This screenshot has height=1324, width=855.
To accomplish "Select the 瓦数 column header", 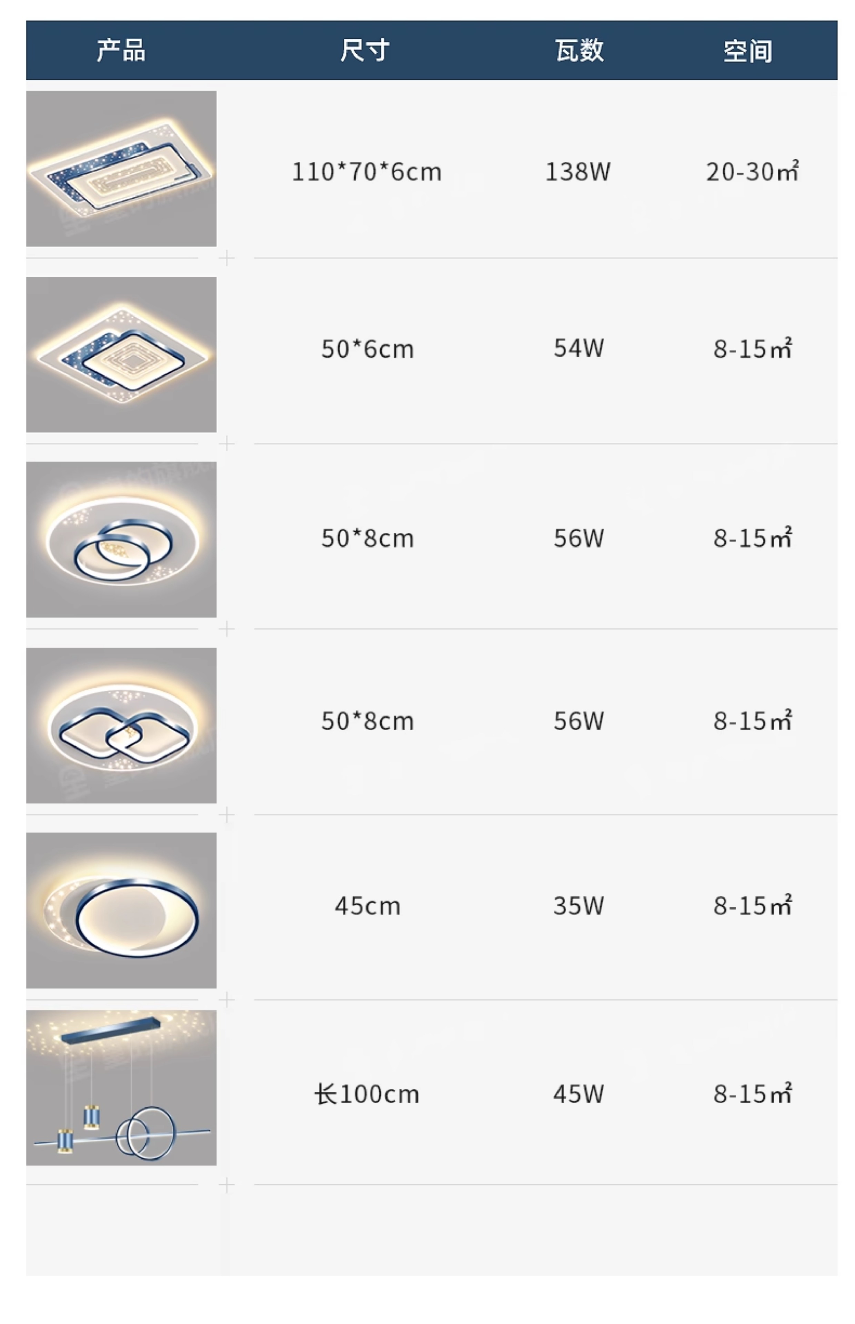I will (x=579, y=51).
